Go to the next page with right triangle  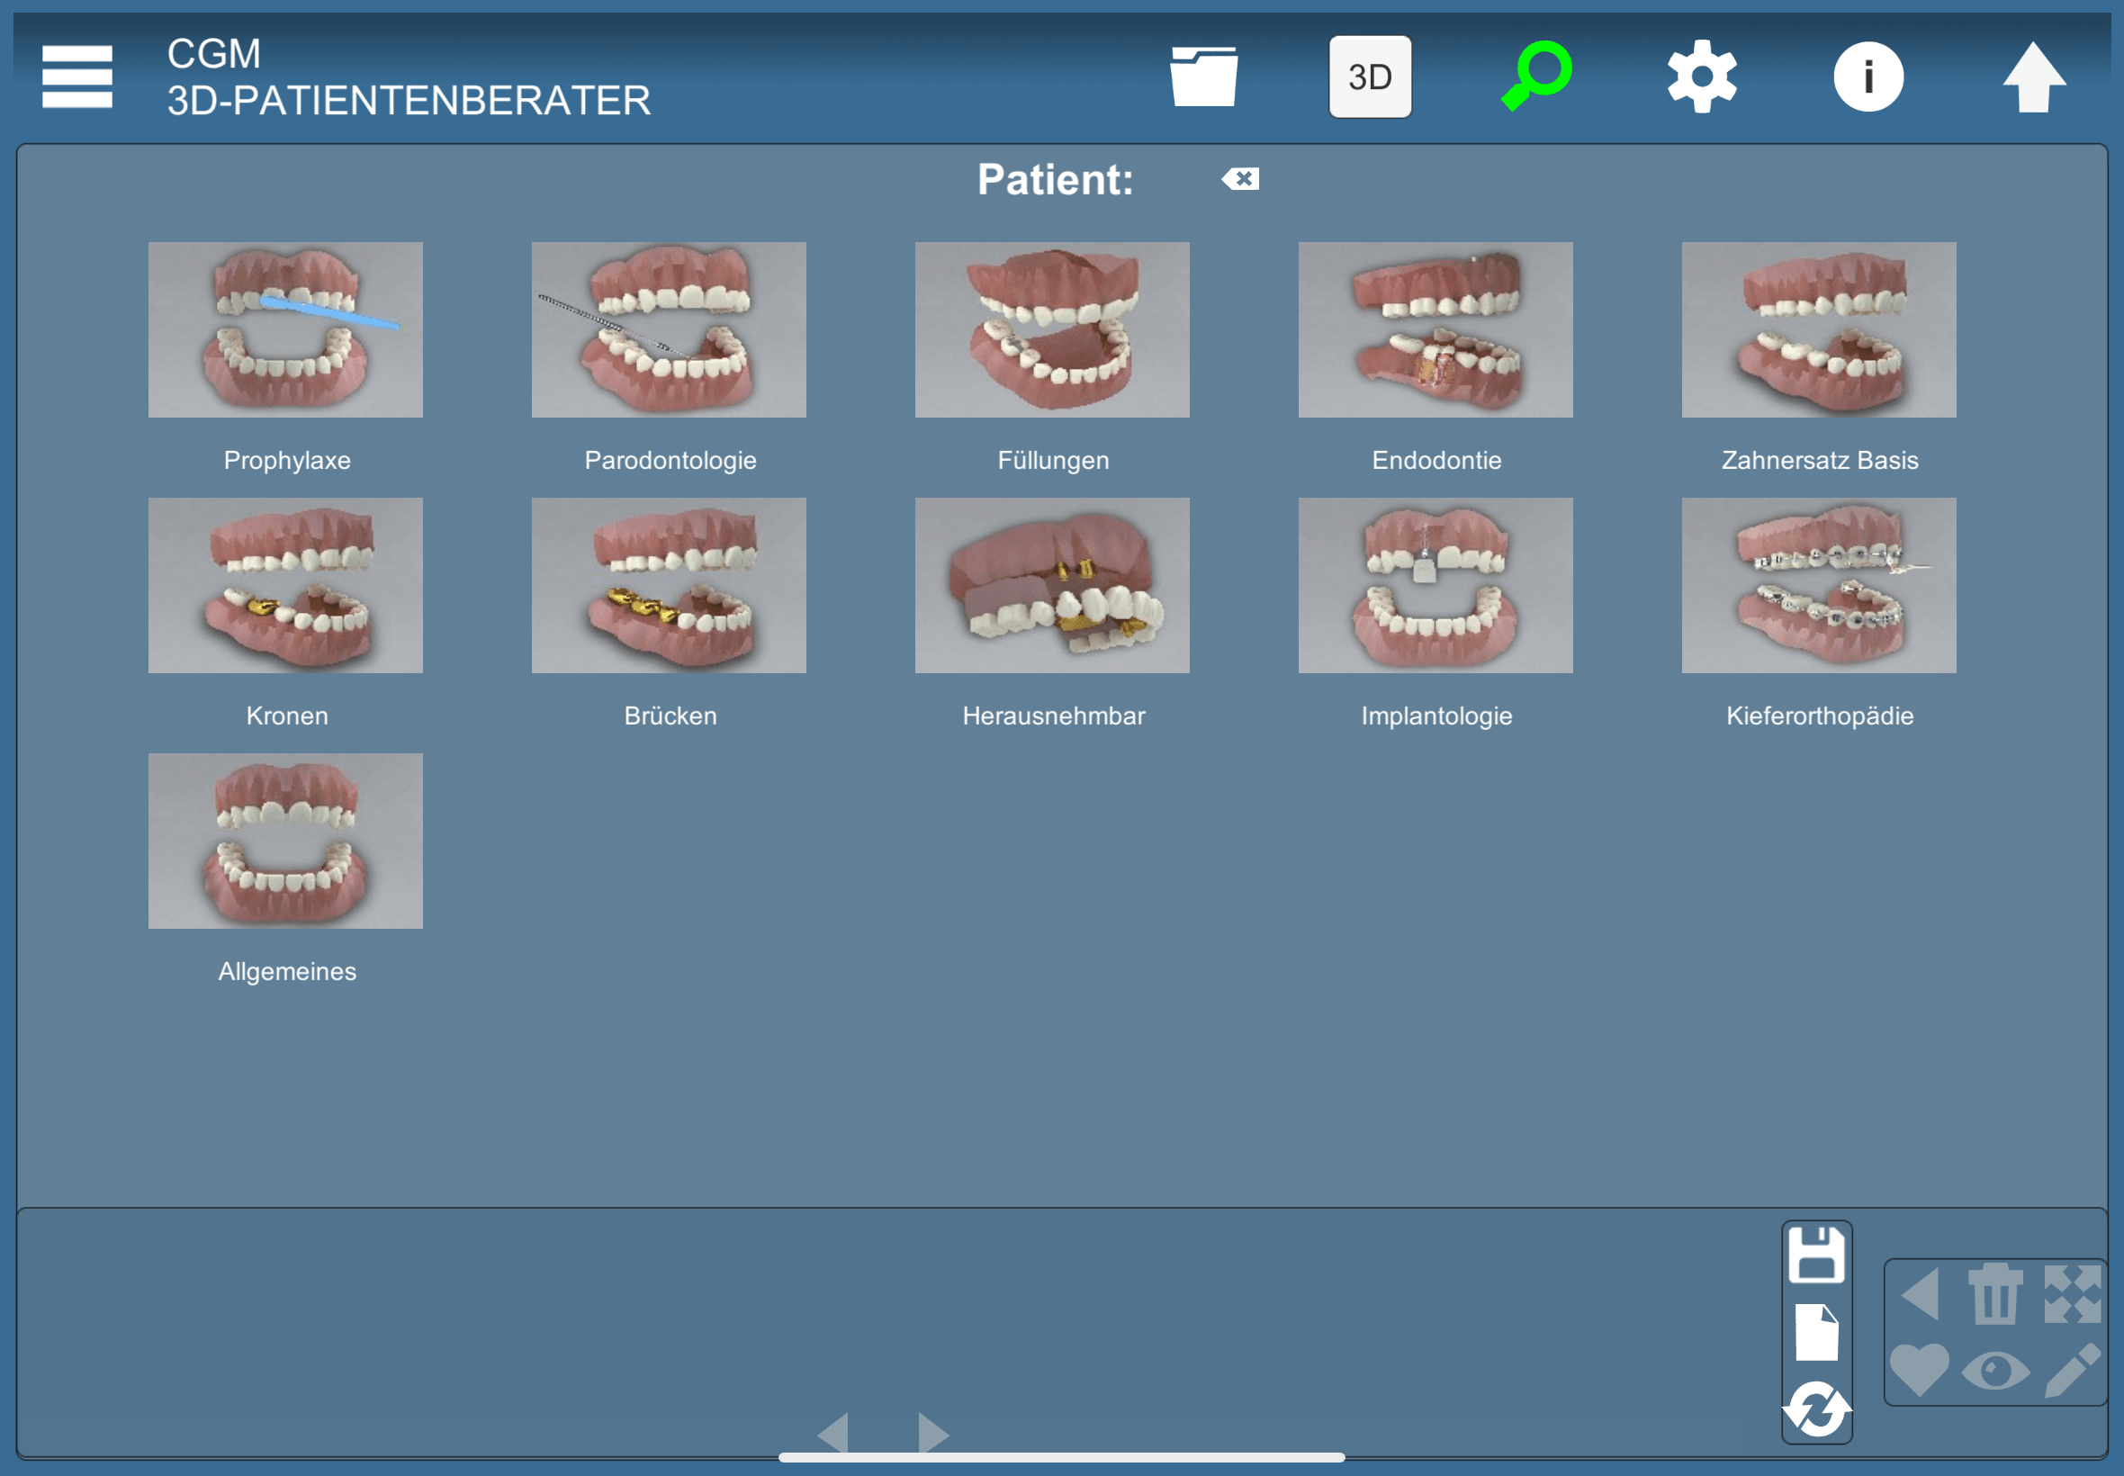933,1433
